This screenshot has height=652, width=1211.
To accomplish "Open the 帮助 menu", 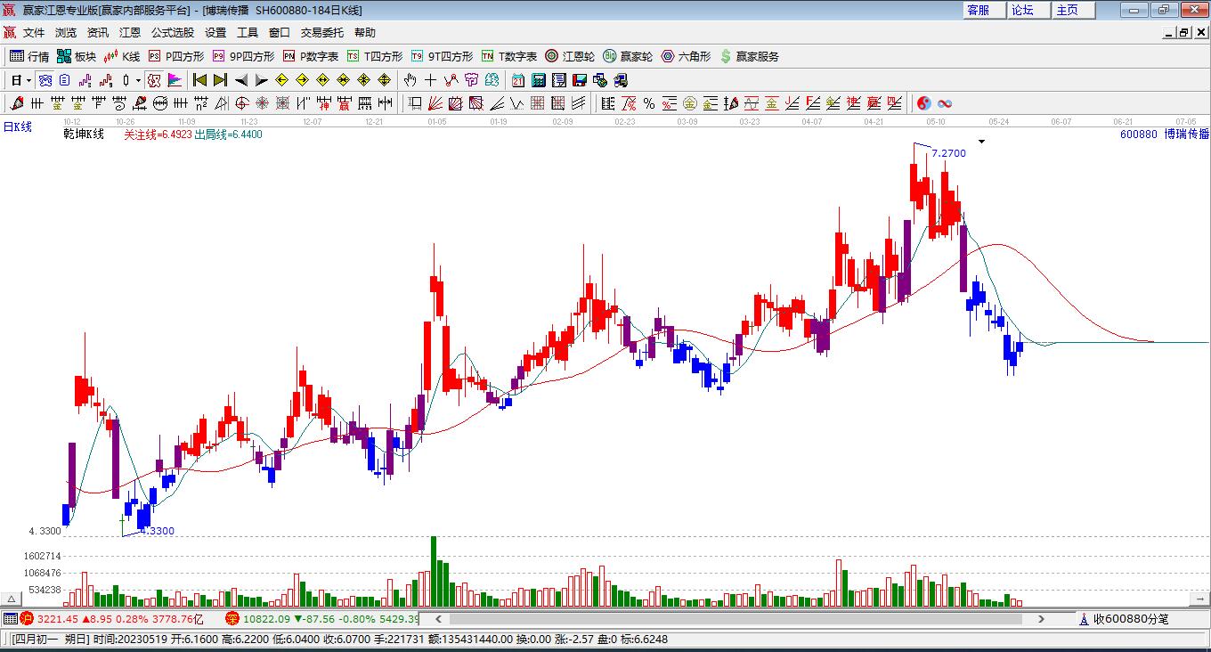I will (x=365, y=32).
